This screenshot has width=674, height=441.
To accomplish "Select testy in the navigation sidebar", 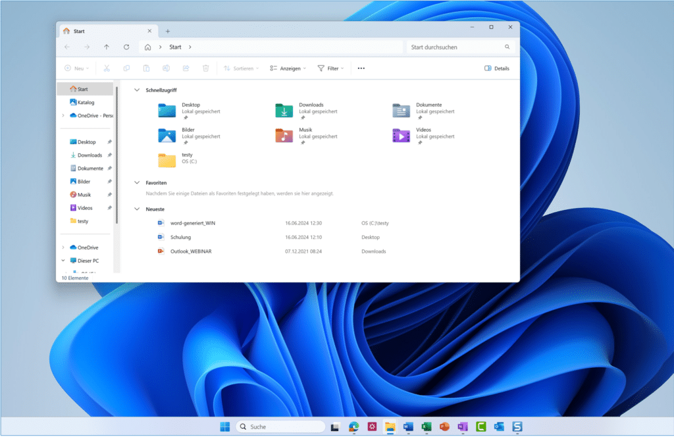I will [x=85, y=221].
